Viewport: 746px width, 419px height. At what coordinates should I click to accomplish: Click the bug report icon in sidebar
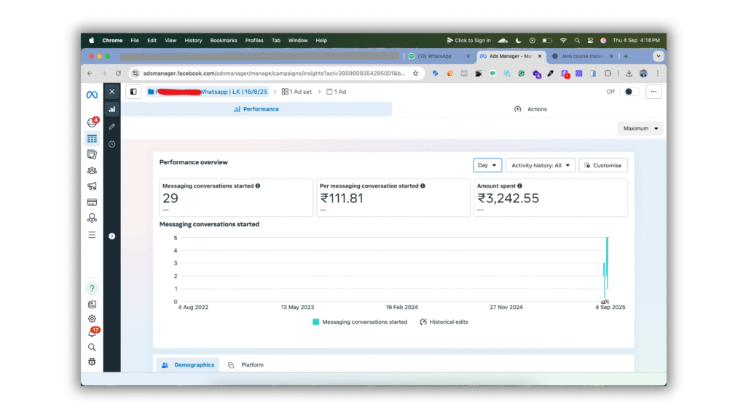(92, 362)
